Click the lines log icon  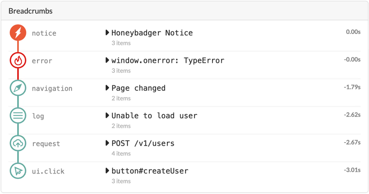(18, 116)
